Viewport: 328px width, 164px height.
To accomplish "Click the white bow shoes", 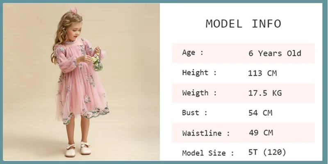I will (77, 149).
